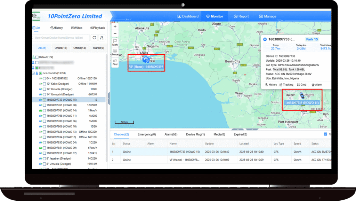Screen dimensions: 356x201
Task: Select the List sidebar tab
Action: point(36,28)
